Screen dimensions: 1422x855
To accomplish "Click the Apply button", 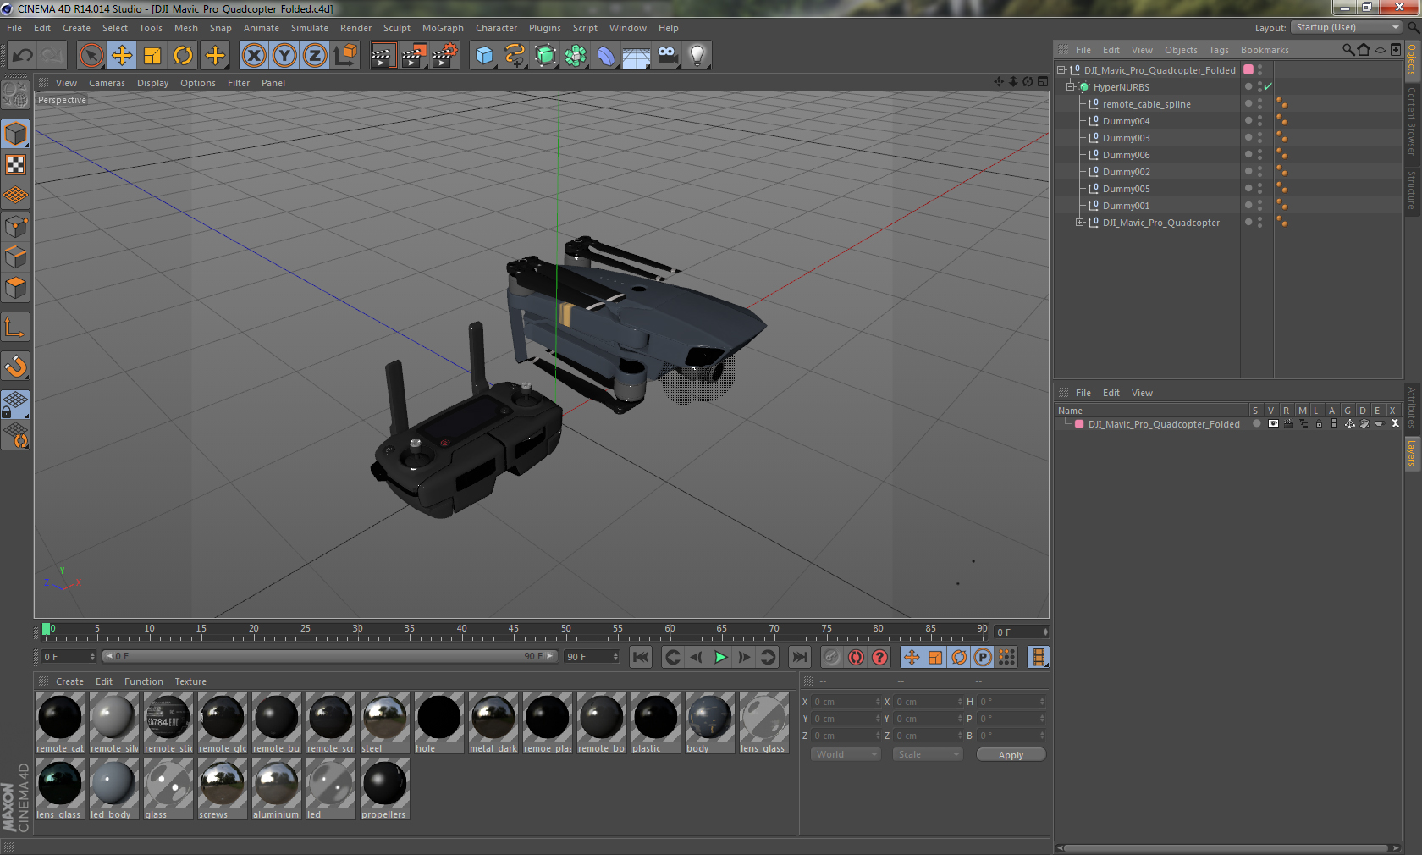I will [x=1011, y=755].
